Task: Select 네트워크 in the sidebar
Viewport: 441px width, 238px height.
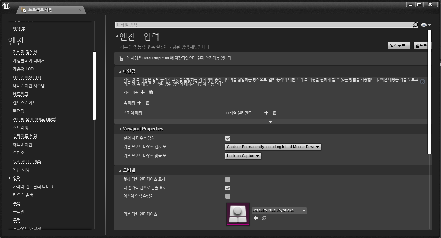Action: tap(21, 94)
